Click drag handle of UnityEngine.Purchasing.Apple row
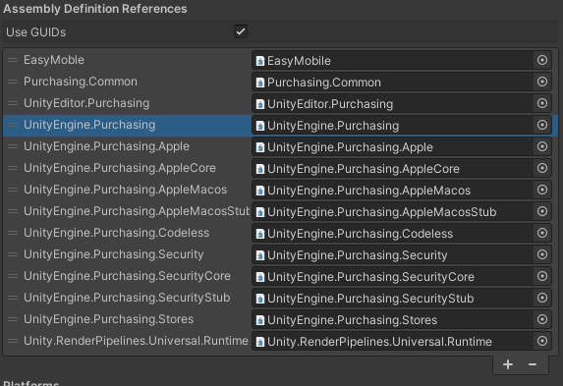The image size is (563, 386). (13, 146)
